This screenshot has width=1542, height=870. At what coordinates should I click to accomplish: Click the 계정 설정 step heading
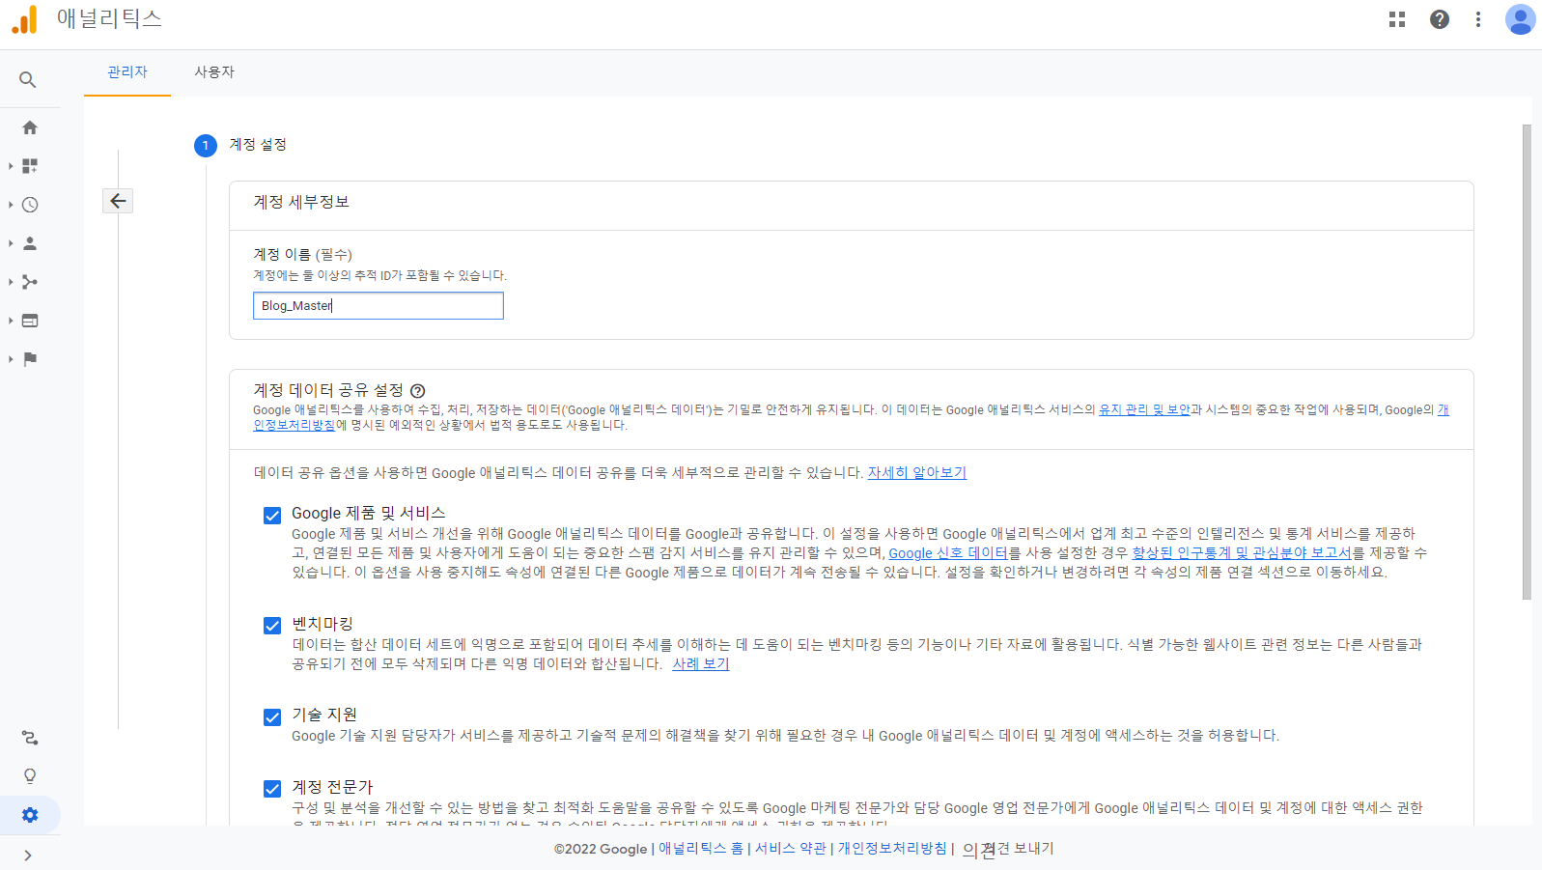258,145
